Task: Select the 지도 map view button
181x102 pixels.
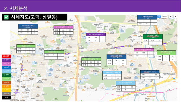Action: click(x=159, y=16)
